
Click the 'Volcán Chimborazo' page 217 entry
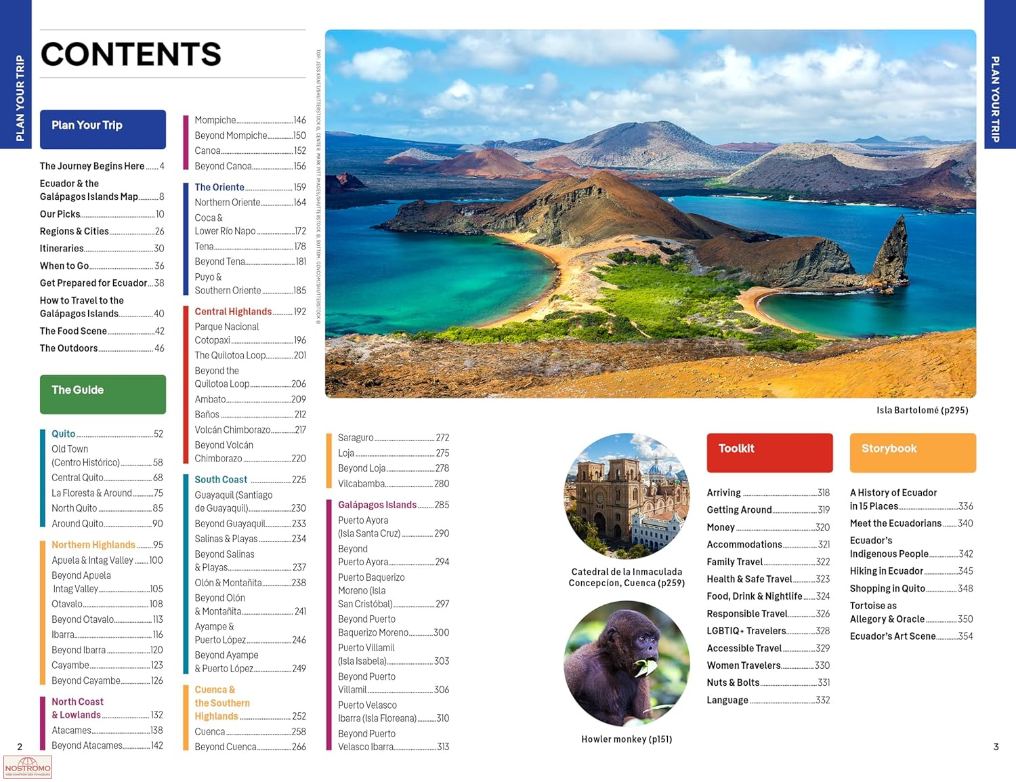(251, 430)
